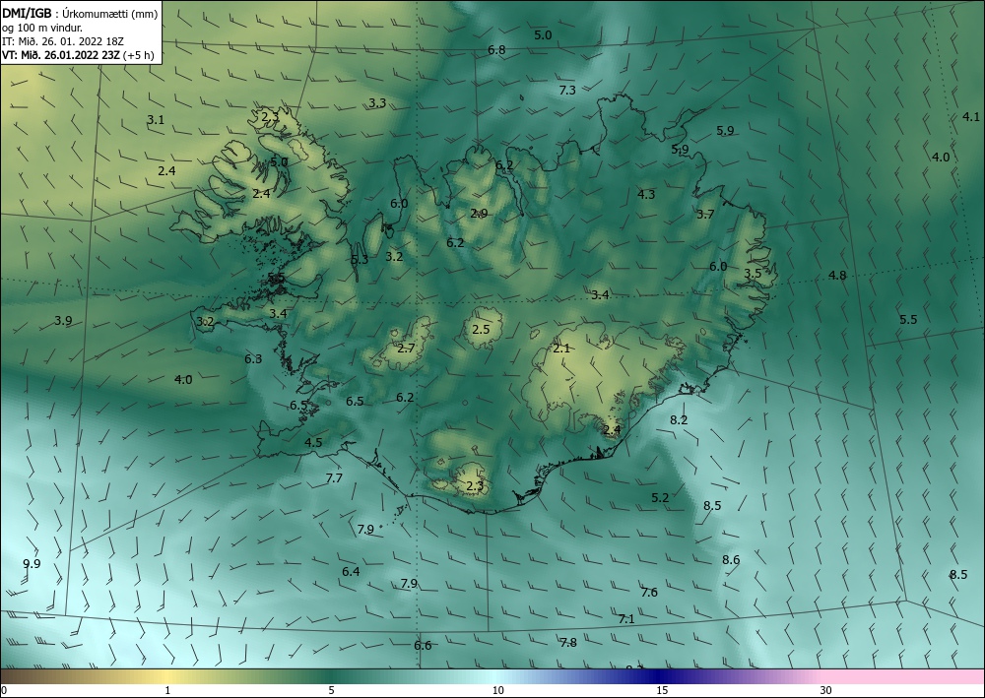Image resolution: width=985 pixels, height=698 pixels.
Task: Select the 'og 100 m vindur.' subtitle line
Action: [42, 27]
